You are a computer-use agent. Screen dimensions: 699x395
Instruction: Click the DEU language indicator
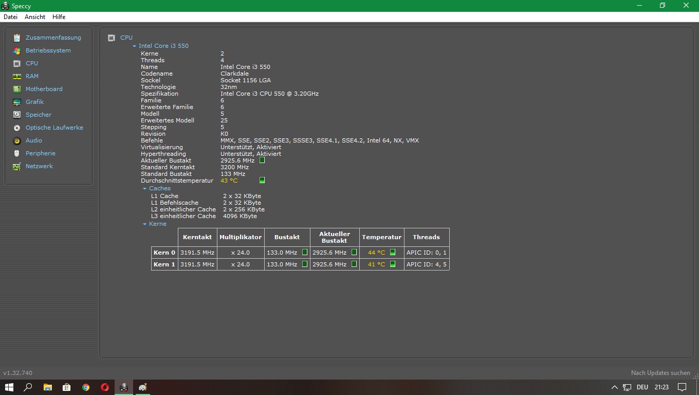[x=642, y=387]
